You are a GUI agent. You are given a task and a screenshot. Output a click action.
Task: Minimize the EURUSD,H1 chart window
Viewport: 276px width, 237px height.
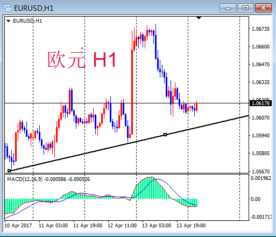[x=228, y=8]
